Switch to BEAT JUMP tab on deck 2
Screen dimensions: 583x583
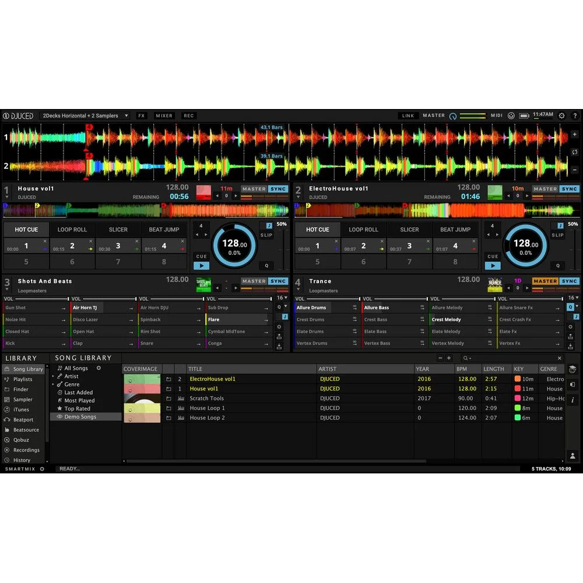[x=456, y=229]
